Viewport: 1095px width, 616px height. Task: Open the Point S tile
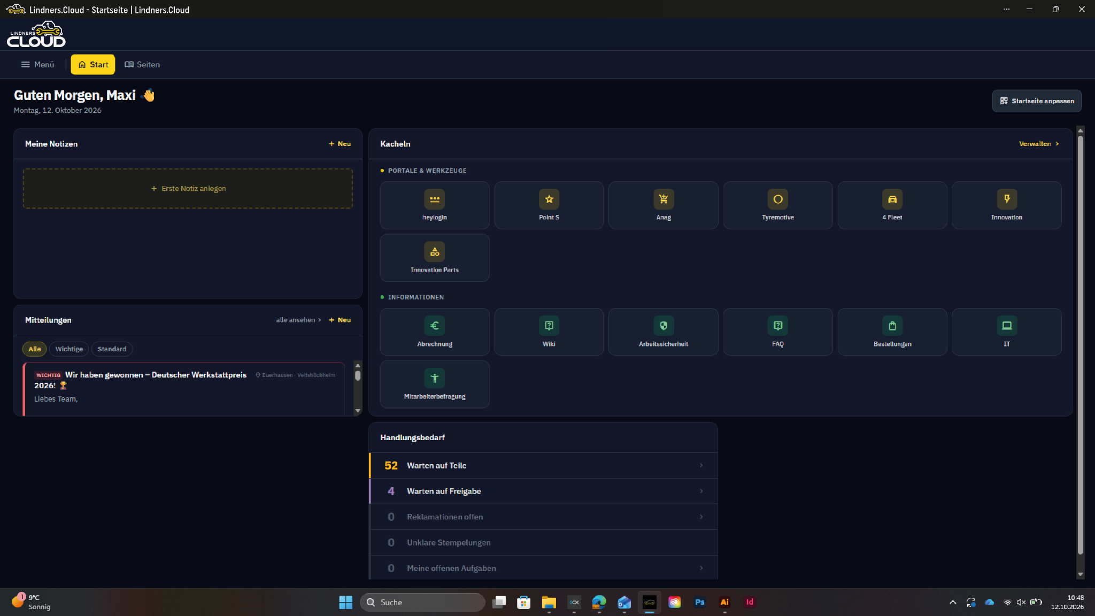[549, 205]
